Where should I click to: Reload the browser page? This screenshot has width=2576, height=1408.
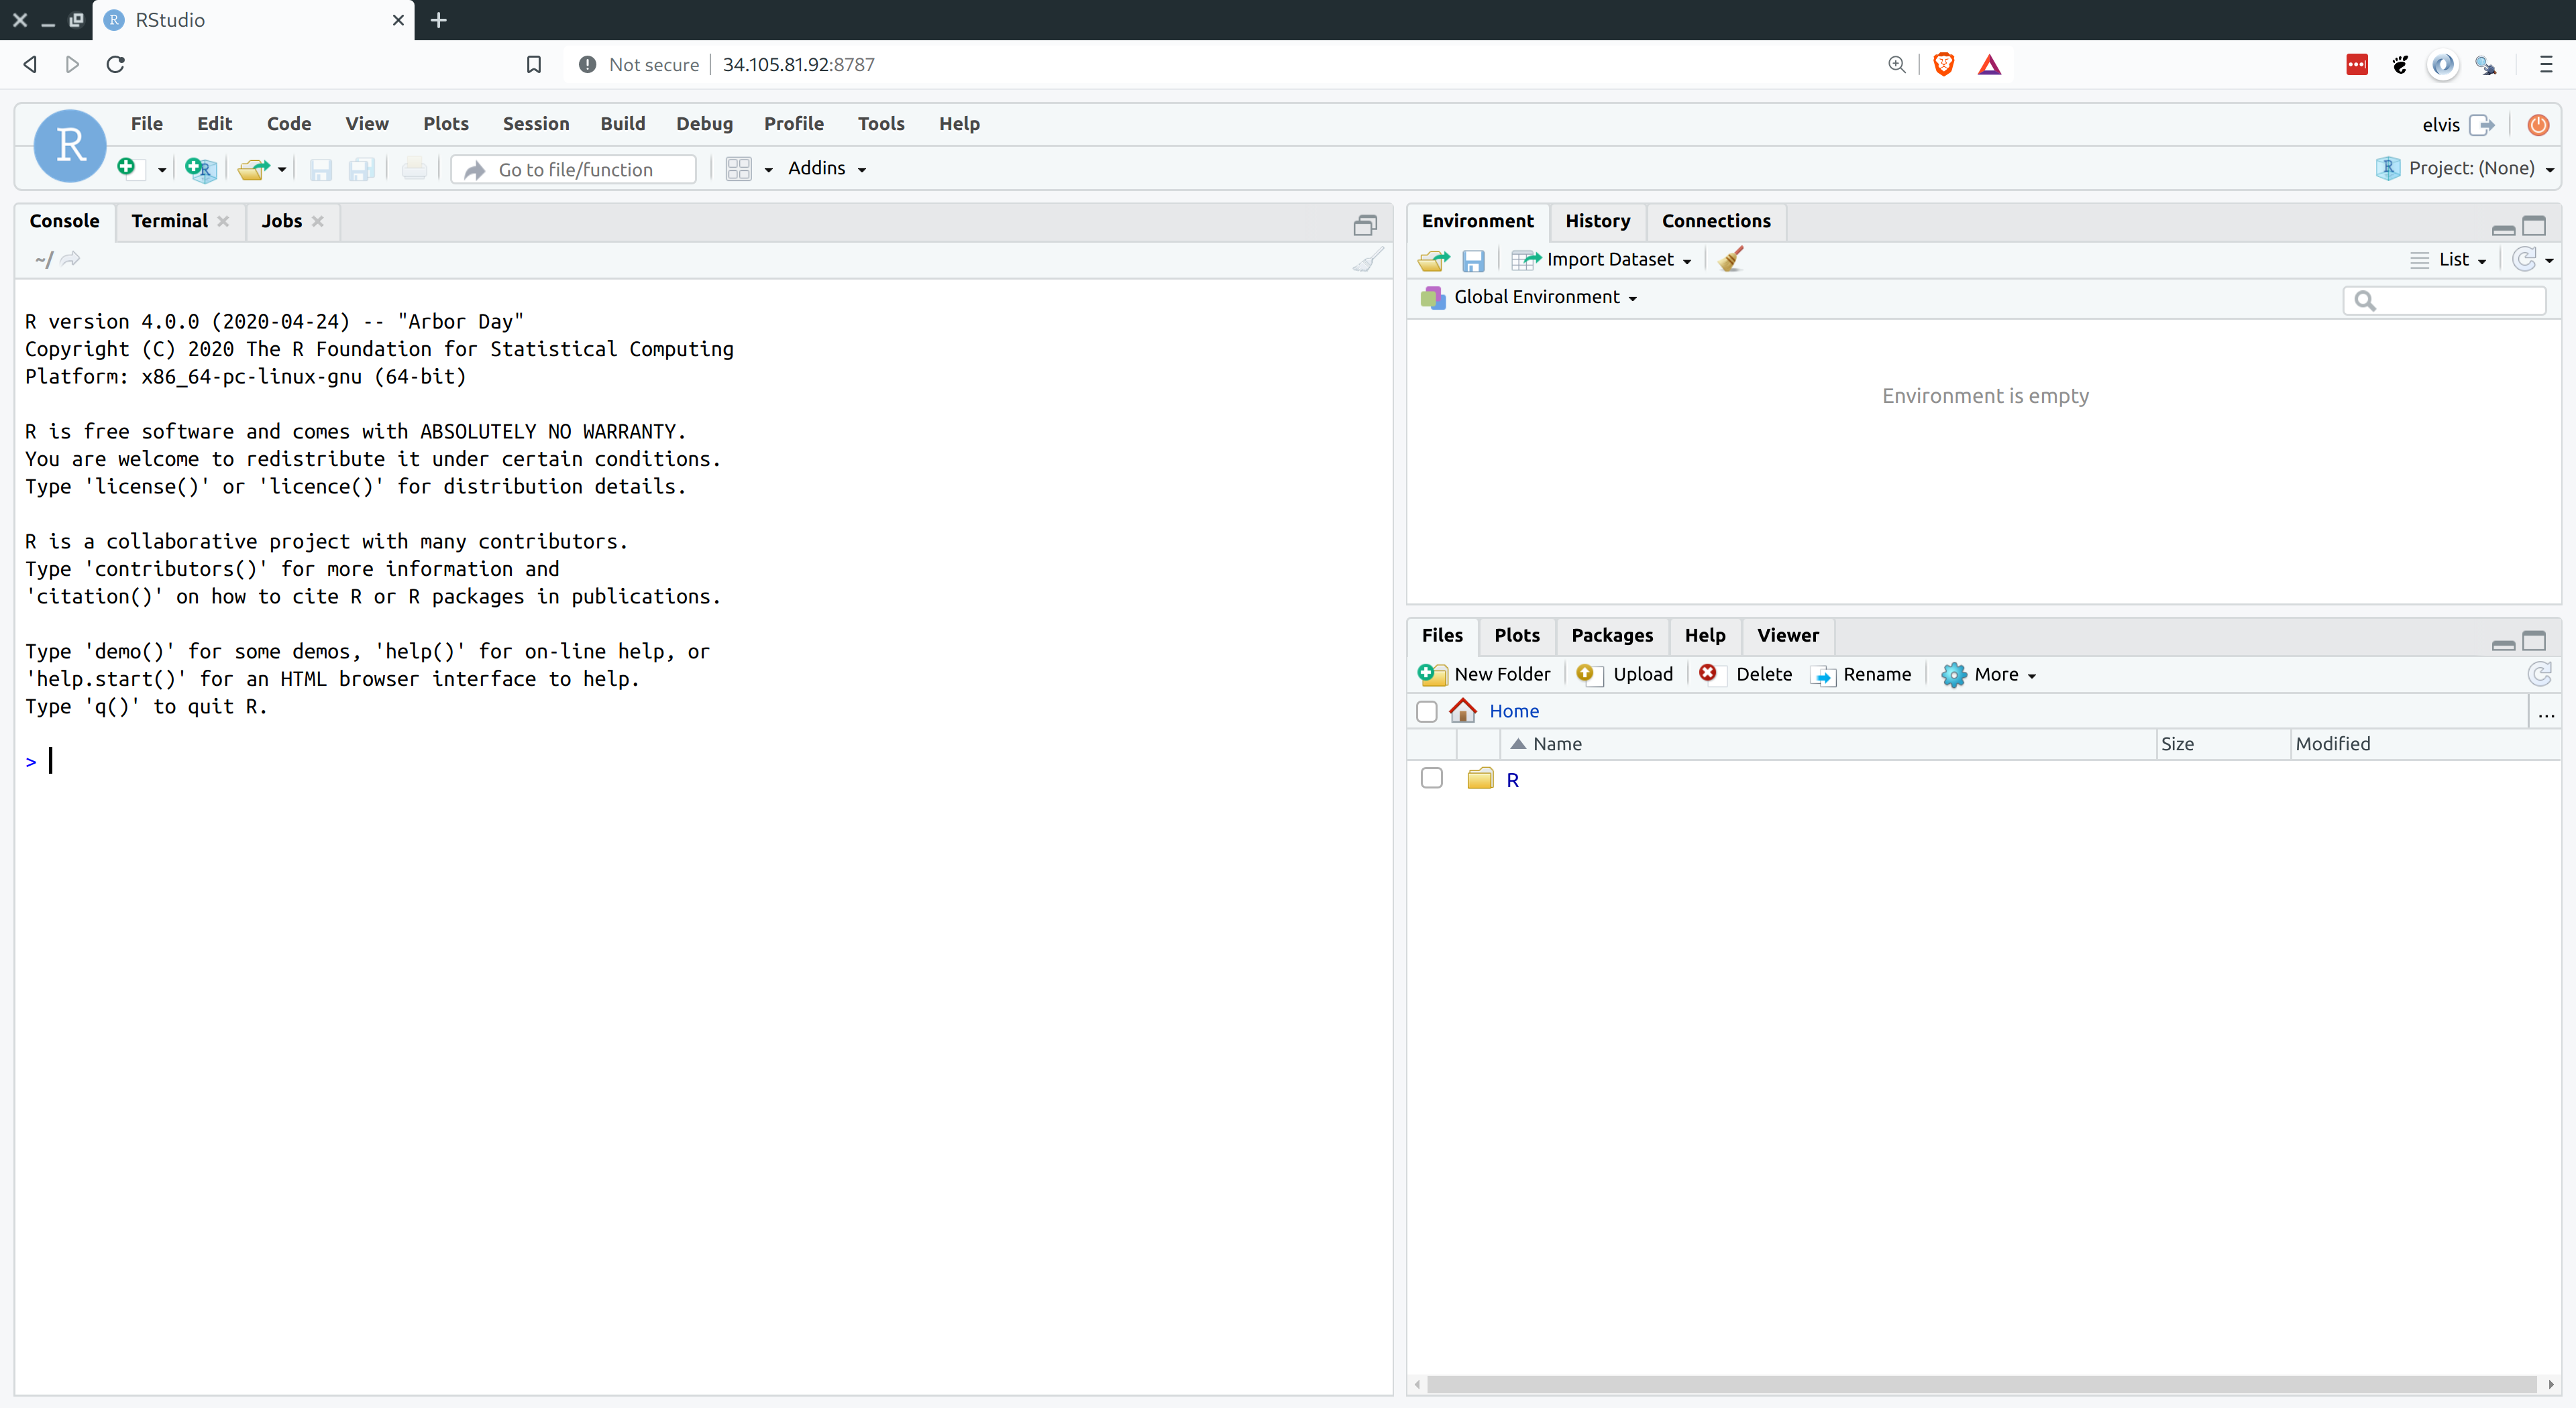click(x=116, y=64)
